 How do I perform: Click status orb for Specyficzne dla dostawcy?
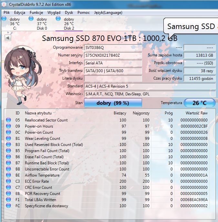pos(8,206)
